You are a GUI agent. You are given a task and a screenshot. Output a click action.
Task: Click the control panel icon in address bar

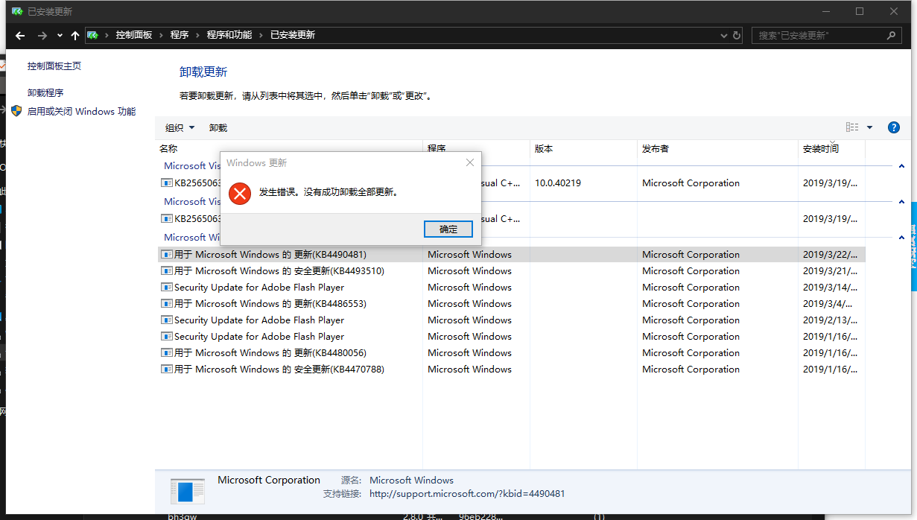click(x=93, y=35)
